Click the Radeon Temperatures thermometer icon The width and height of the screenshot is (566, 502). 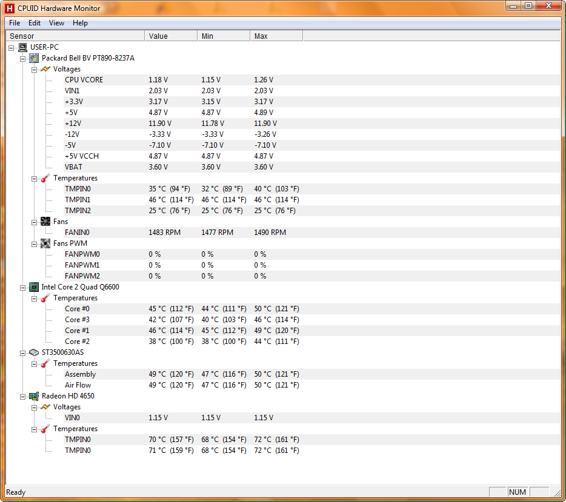45,429
